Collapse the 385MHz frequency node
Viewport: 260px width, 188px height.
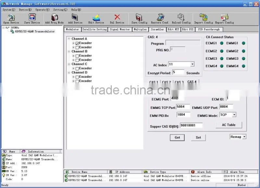(3, 28)
